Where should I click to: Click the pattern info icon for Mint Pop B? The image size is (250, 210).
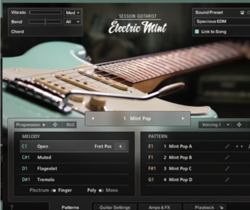coord(227,158)
